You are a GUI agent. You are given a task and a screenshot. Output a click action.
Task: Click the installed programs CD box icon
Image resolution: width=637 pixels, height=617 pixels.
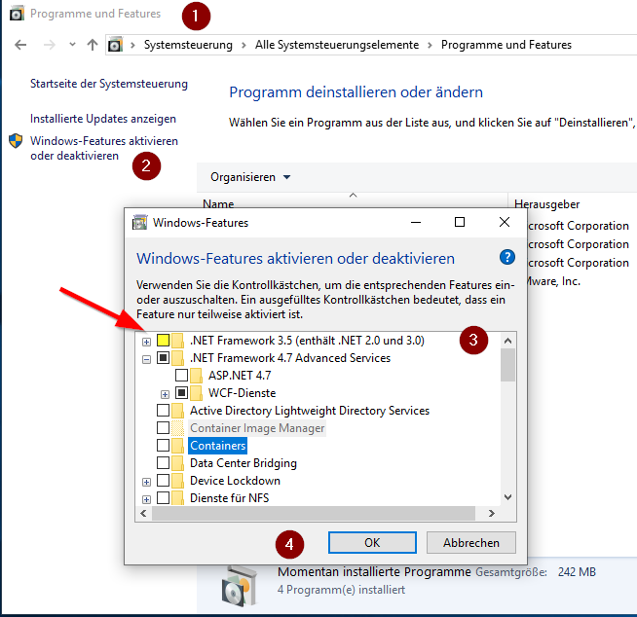[x=240, y=586]
